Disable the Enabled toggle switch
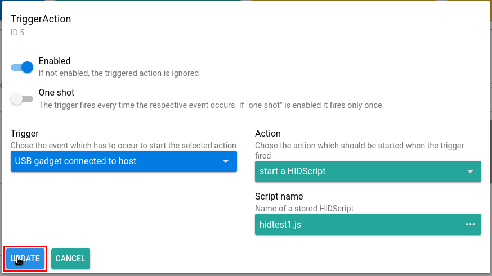This screenshot has height=276, width=492. pos(23,67)
